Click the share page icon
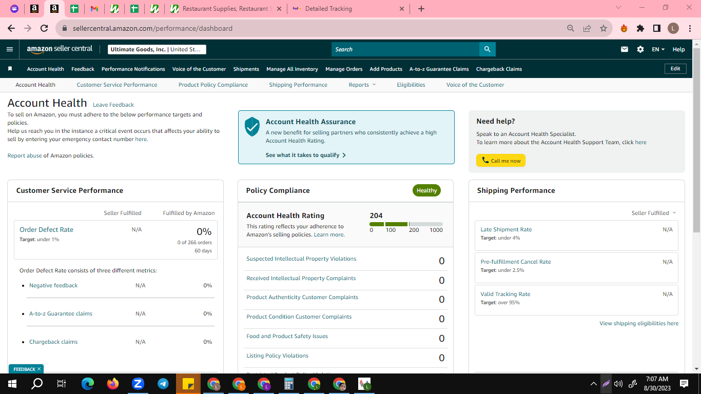 [587, 28]
